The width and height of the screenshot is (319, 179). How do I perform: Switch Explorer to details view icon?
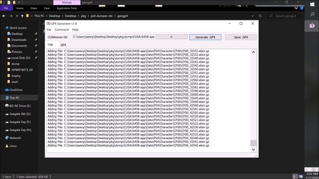[295, 177]
